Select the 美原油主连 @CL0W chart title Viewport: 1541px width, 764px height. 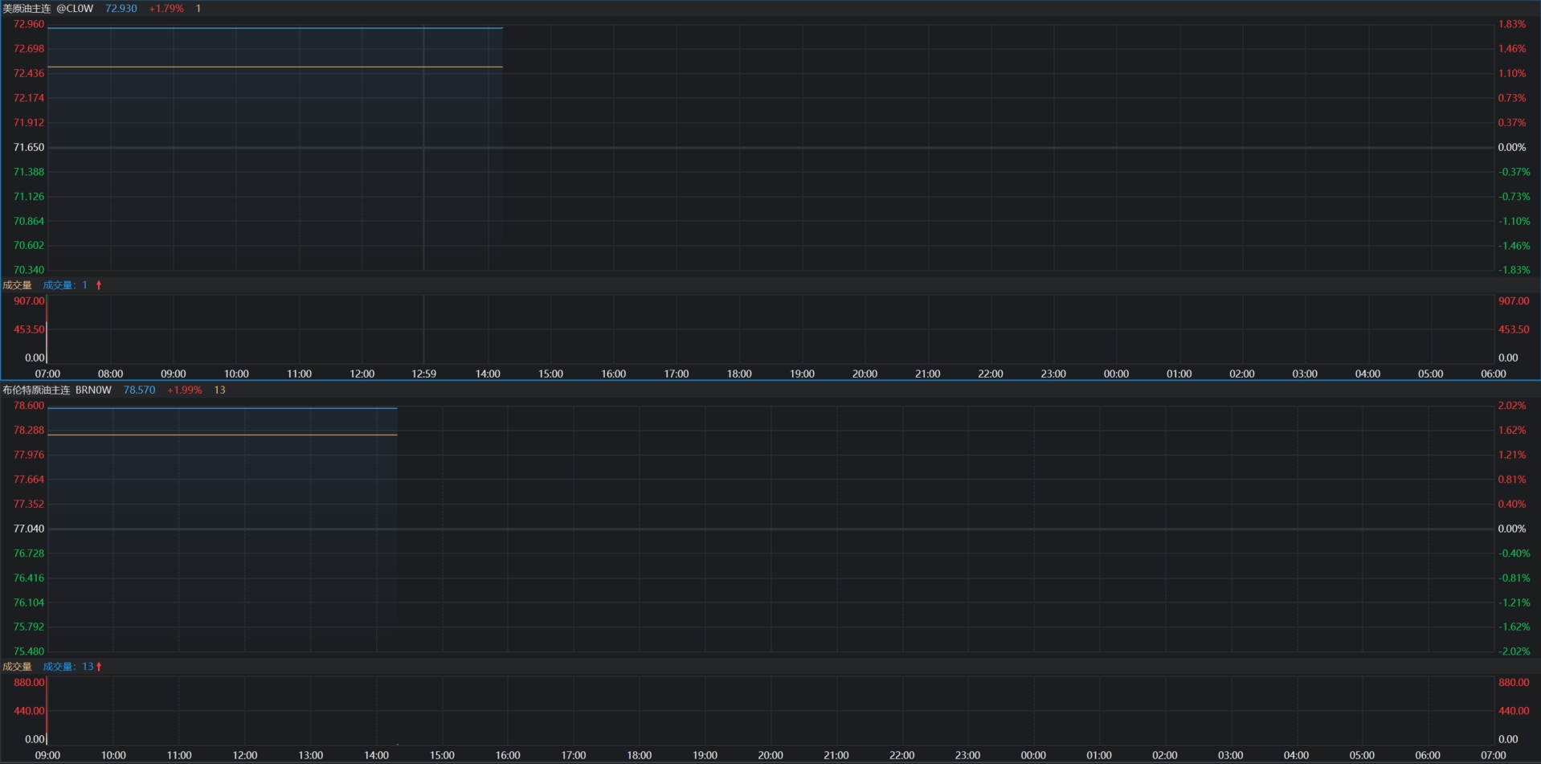(48, 8)
